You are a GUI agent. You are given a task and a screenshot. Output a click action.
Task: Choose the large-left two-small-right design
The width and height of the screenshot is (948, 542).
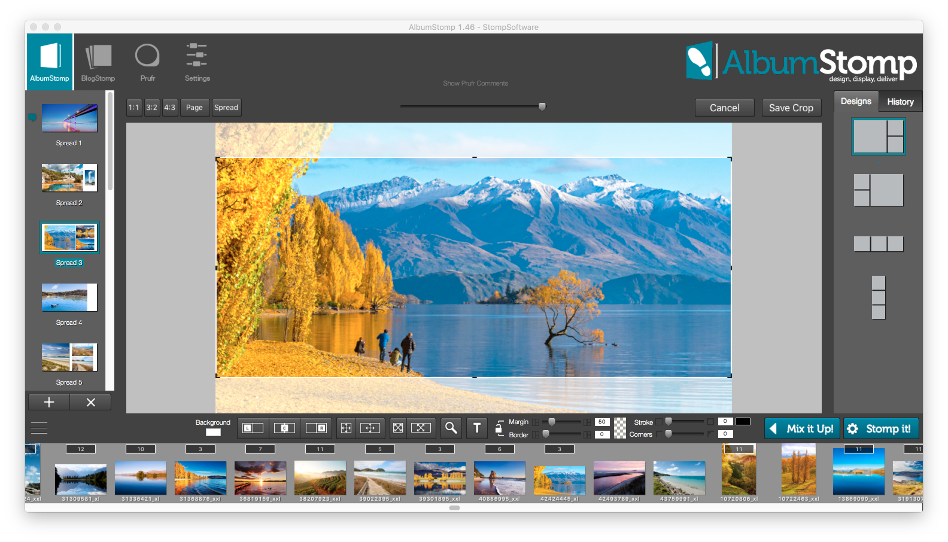point(879,136)
